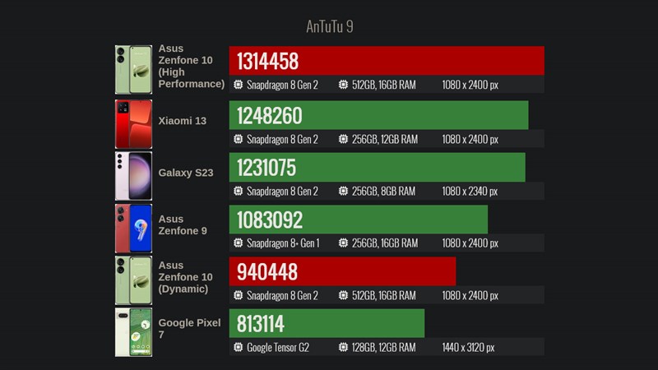Click the chipset icon in the Galaxy S23 row

click(x=238, y=192)
